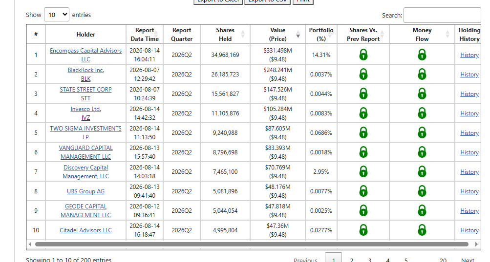This screenshot has height=262, width=490.
Task: View History for Discovery Capital row
Action: point(469,171)
